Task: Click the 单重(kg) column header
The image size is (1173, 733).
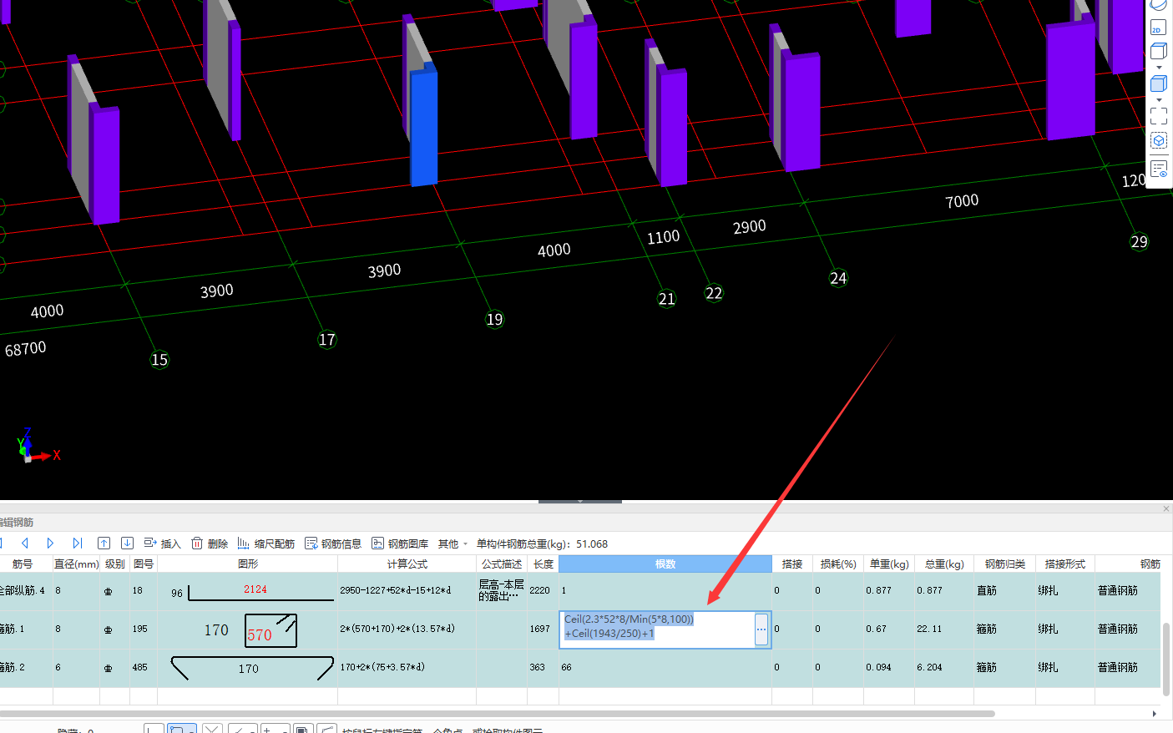Action: 889,564
